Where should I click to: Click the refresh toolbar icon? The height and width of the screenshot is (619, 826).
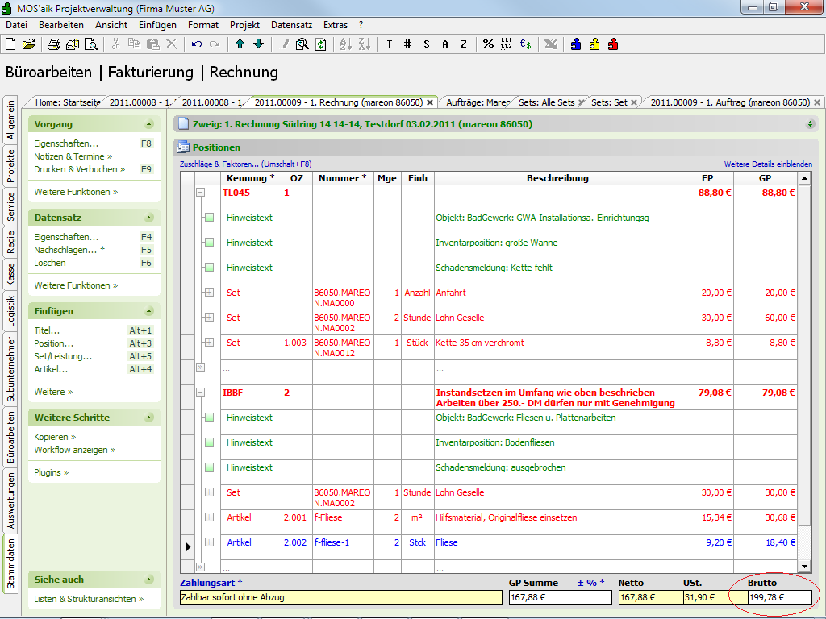click(321, 44)
